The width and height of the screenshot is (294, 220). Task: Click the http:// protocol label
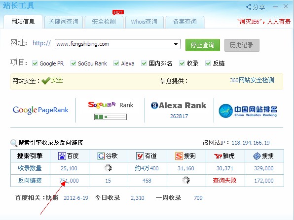tap(41, 43)
